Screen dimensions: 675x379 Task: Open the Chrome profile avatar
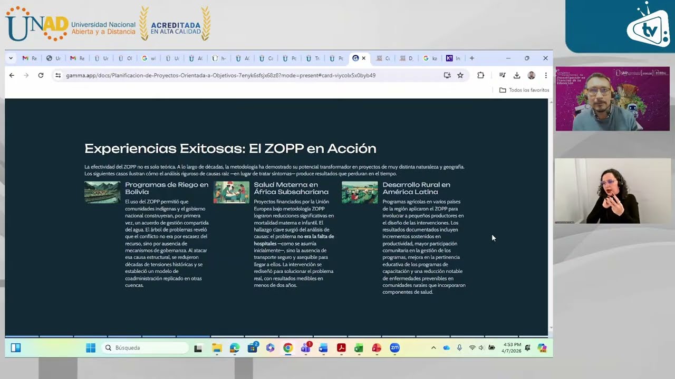532,75
